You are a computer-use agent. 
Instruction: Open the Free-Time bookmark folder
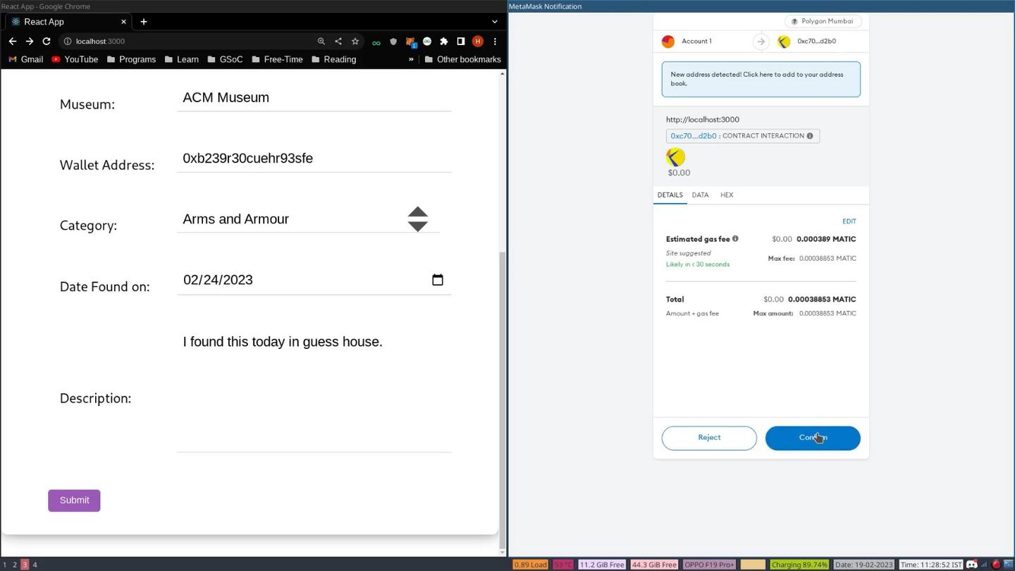coord(277,59)
